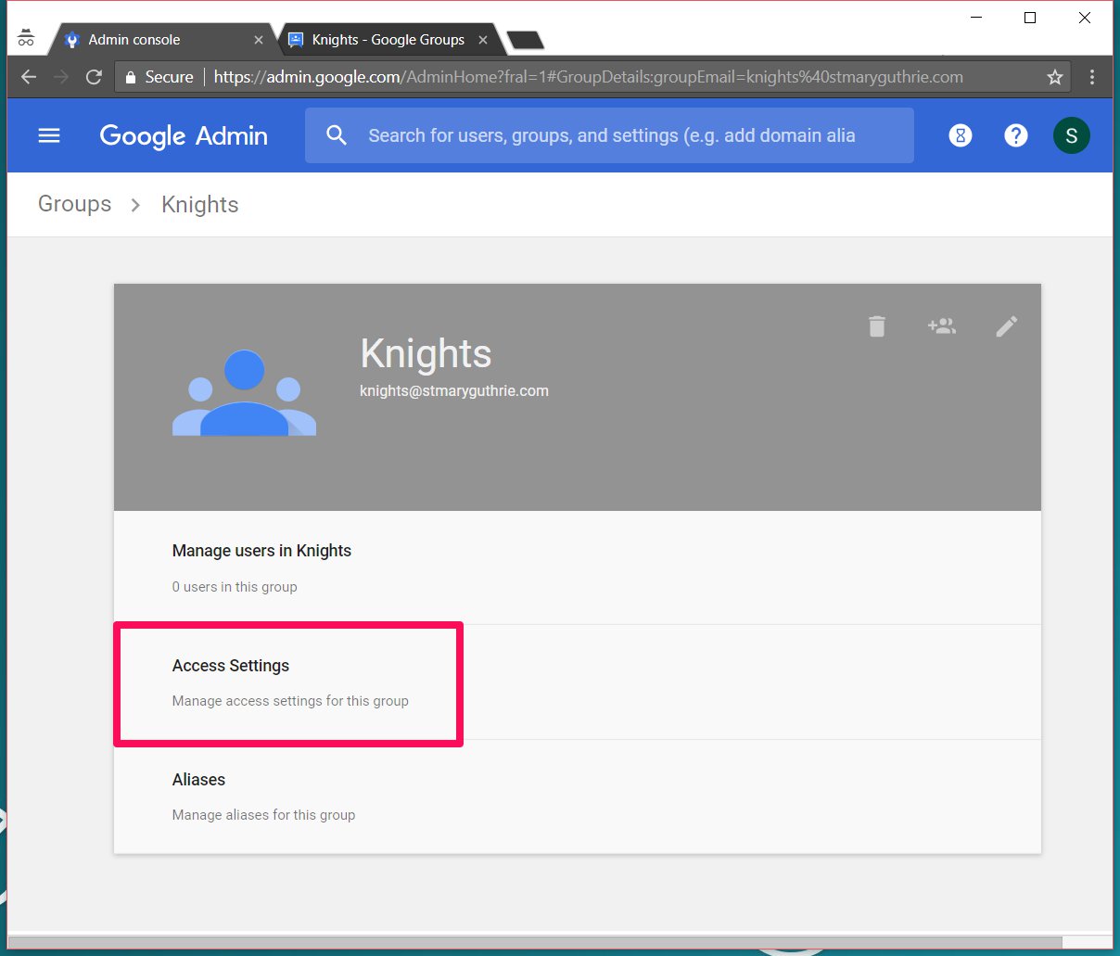Image resolution: width=1120 pixels, height=956 pixels.
Task: Add users with the add-person icon
Action: [x=942, y=326]
